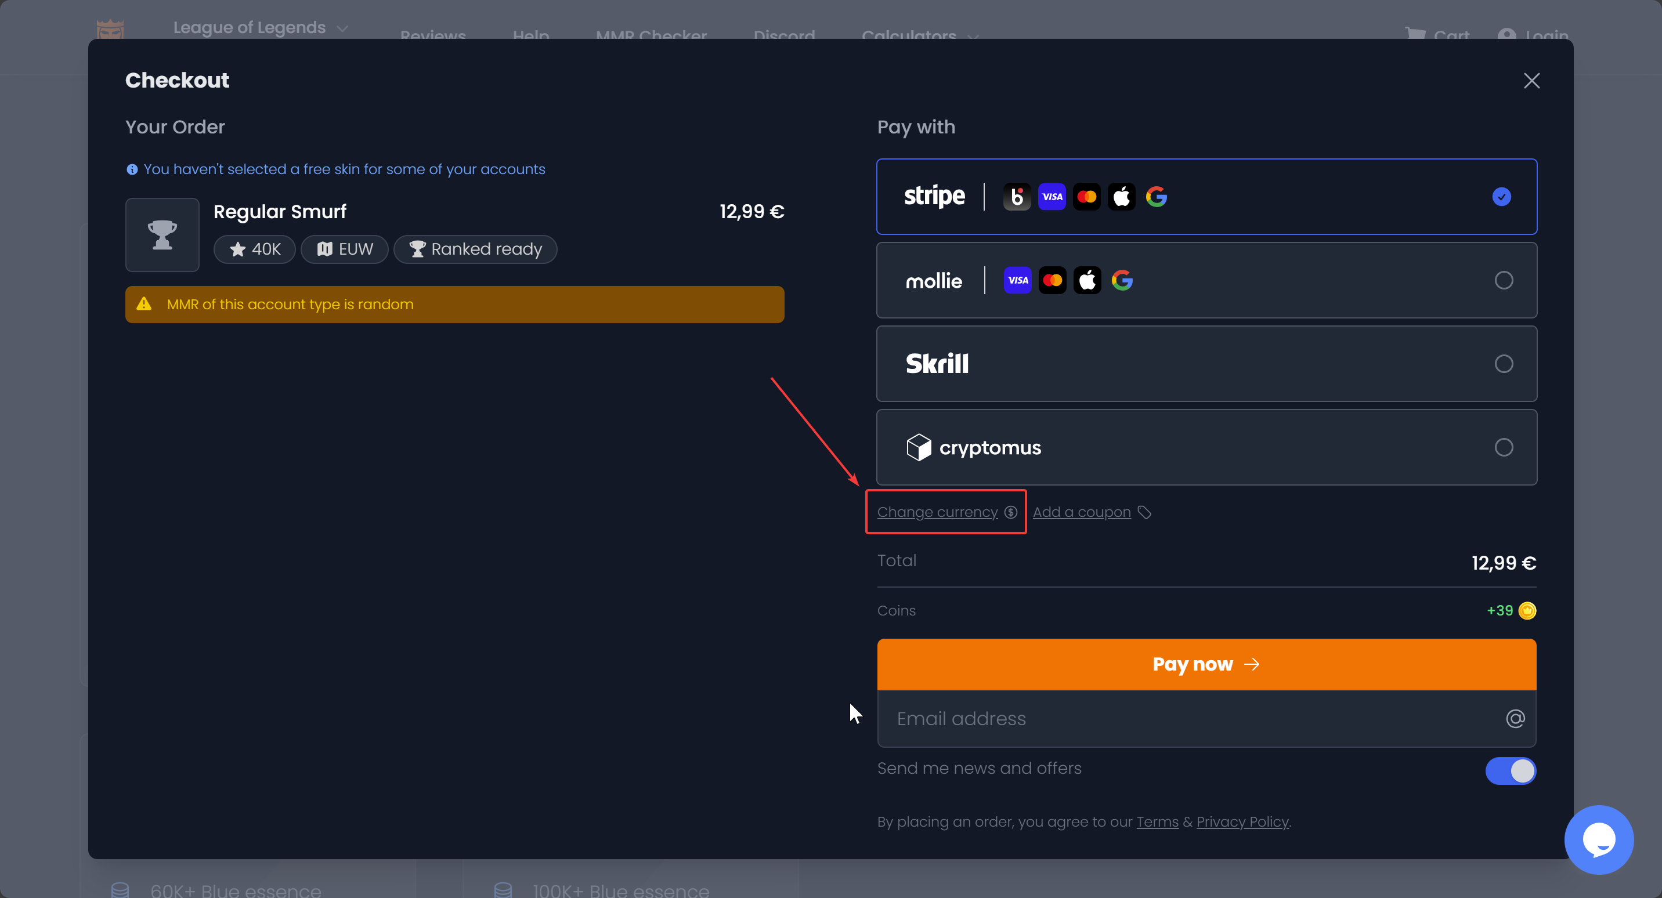1662x898 pixels.
Task: Click the gold coin icon beside +39
Action: [x=1527, y=610]
